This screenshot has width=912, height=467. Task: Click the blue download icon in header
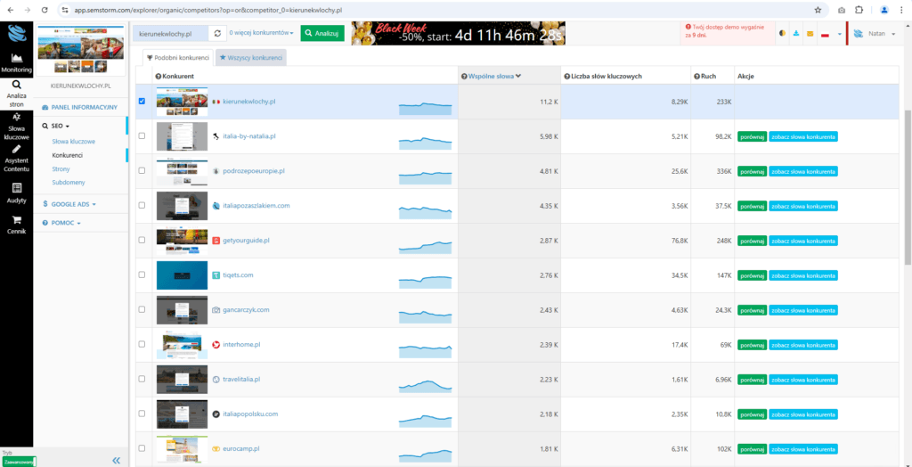(795, 34)
